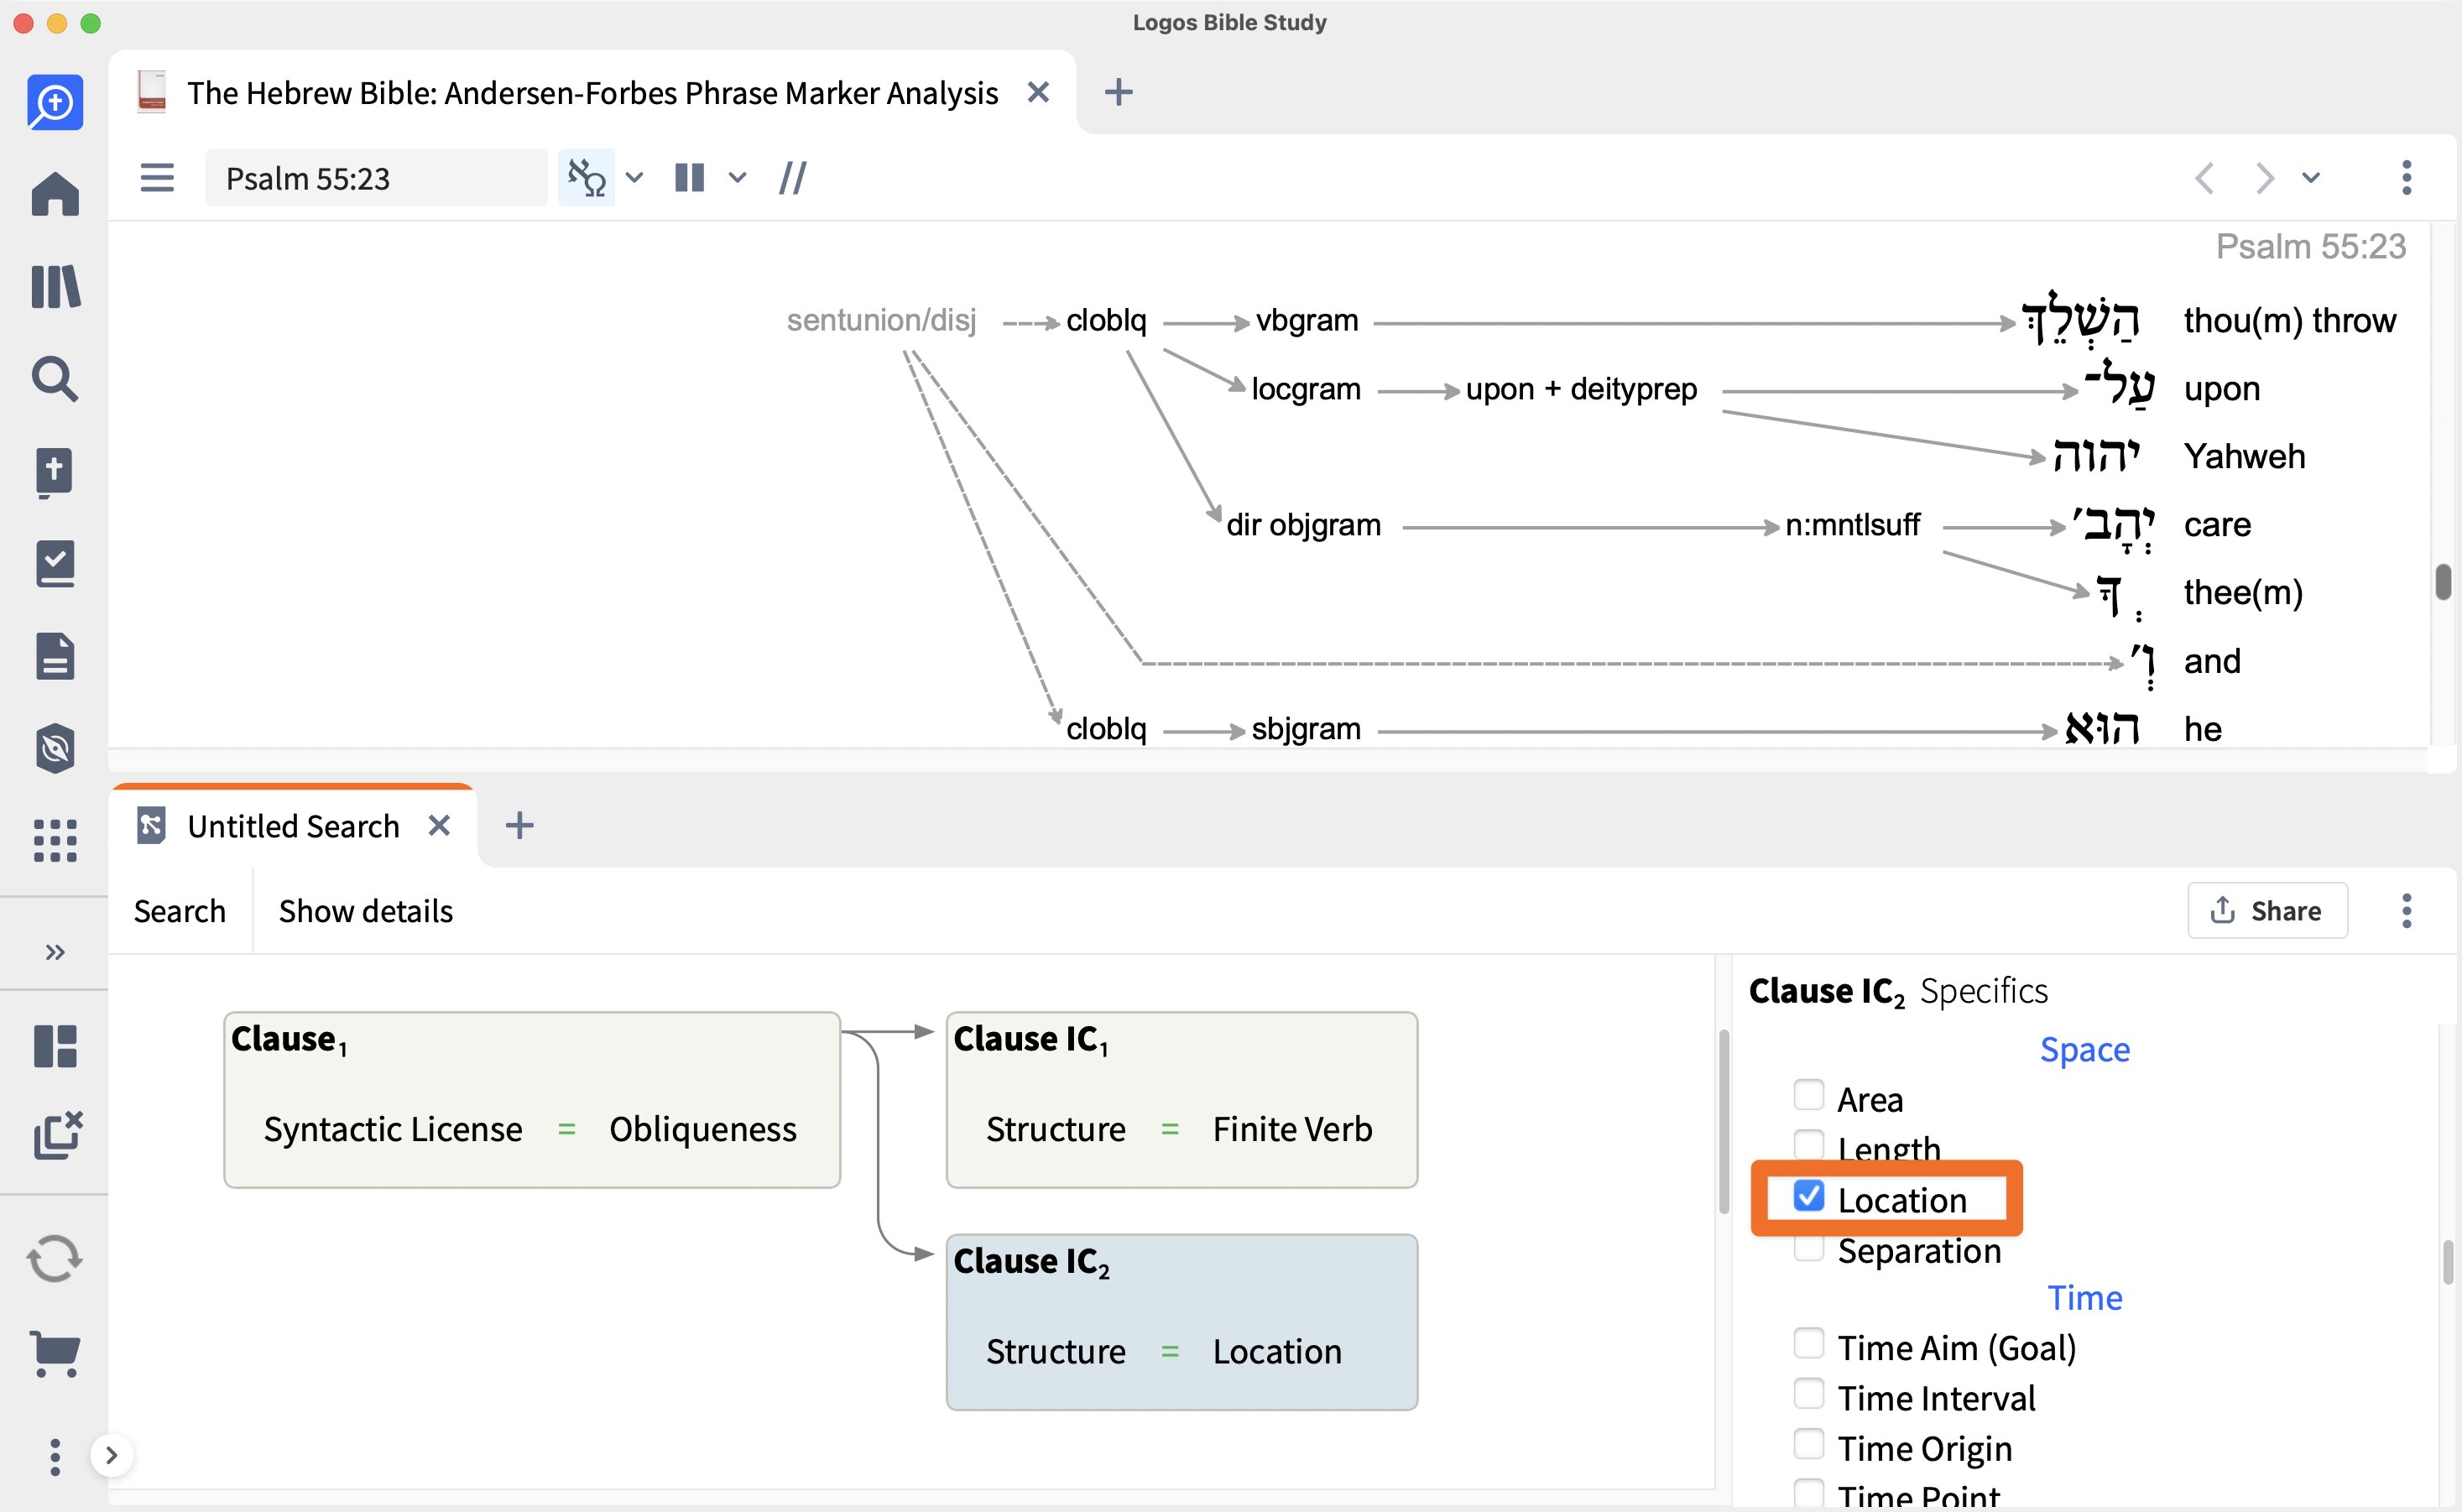This screenshot has width=2462, height=1512.
Task: Open the Tools grid icon
Action: 55,840
